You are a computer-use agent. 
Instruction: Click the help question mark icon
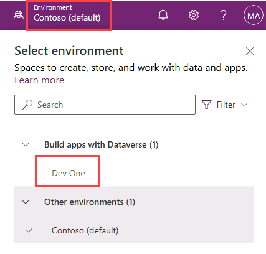(223, 15)
